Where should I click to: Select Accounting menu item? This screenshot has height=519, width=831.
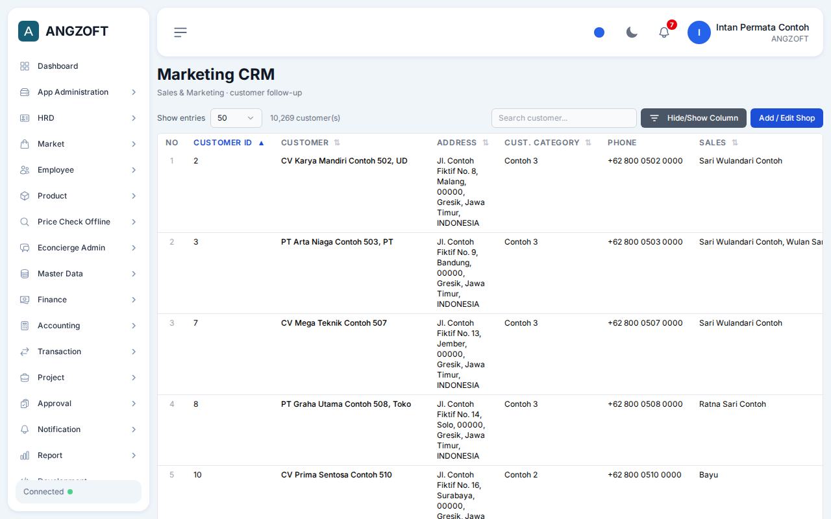pos(79,326)
